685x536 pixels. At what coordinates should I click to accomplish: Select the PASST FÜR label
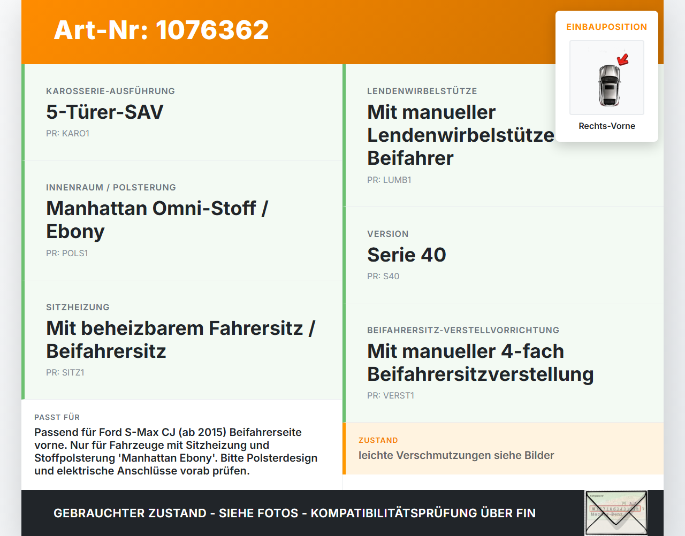[x=57, y=417]
